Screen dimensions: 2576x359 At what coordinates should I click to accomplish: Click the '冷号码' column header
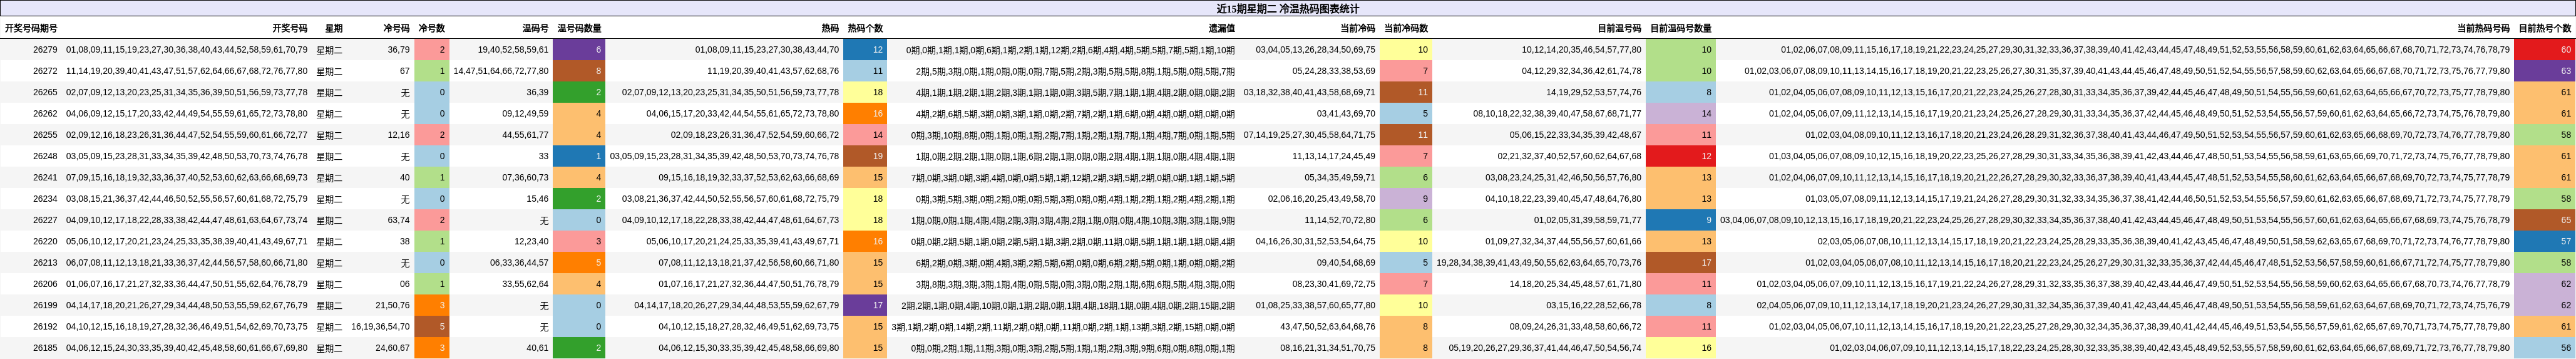[396, 29]
